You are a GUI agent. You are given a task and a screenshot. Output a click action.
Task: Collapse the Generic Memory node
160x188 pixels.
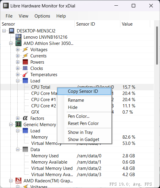coord(11,124)
